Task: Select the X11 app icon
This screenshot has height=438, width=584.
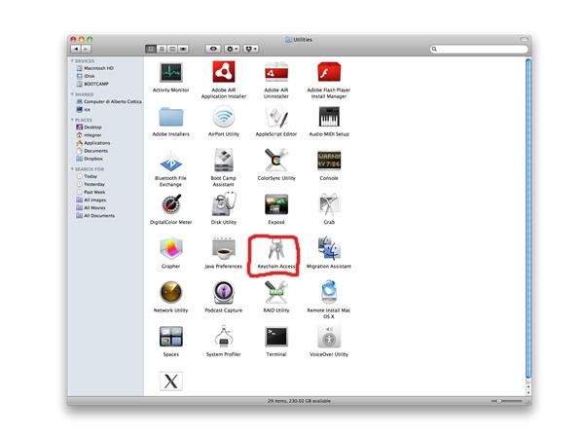Action: pos(171,381)
